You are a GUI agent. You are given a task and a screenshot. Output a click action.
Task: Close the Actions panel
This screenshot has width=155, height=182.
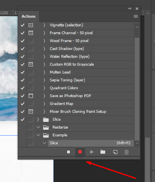(137, 9)
